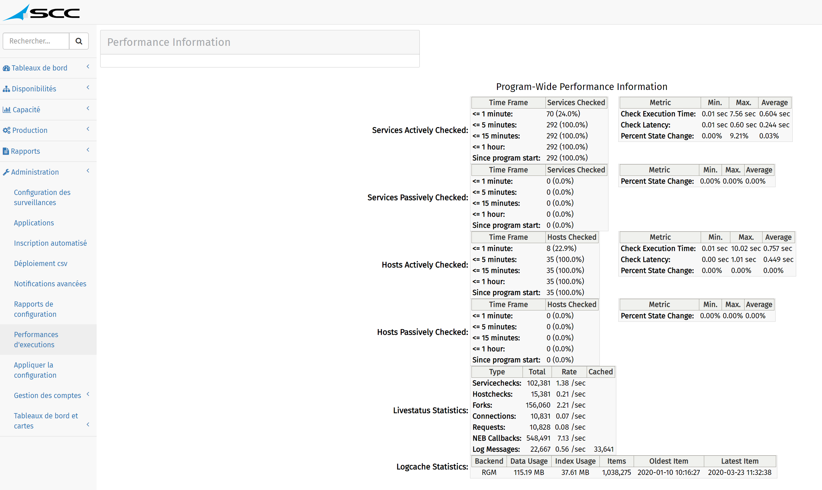Click Servicechecks total 102,381
The image size is (822, 490).
pos(538,383)
